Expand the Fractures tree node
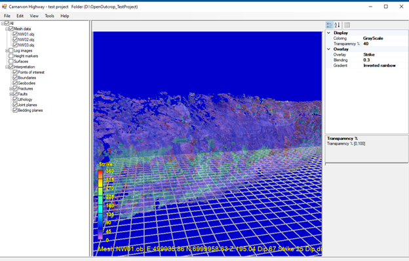 (x=11, y=89)
